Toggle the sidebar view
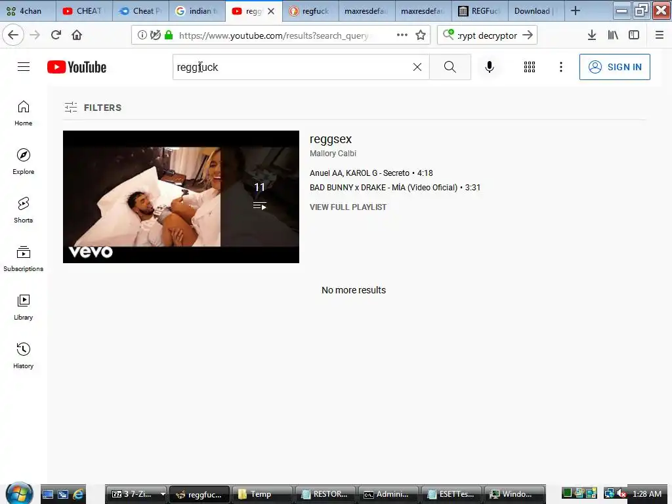The width and height of the screenshot is (672, 504). [x=634, y=35]
